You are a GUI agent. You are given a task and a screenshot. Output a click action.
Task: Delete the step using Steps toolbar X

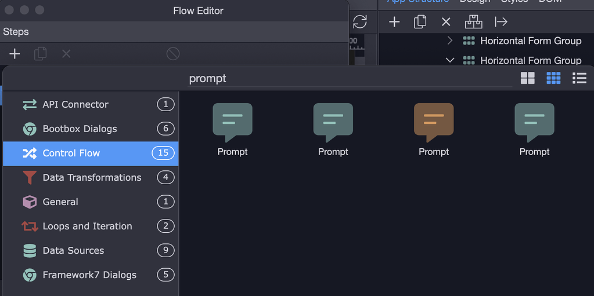[x=66, y=54]
